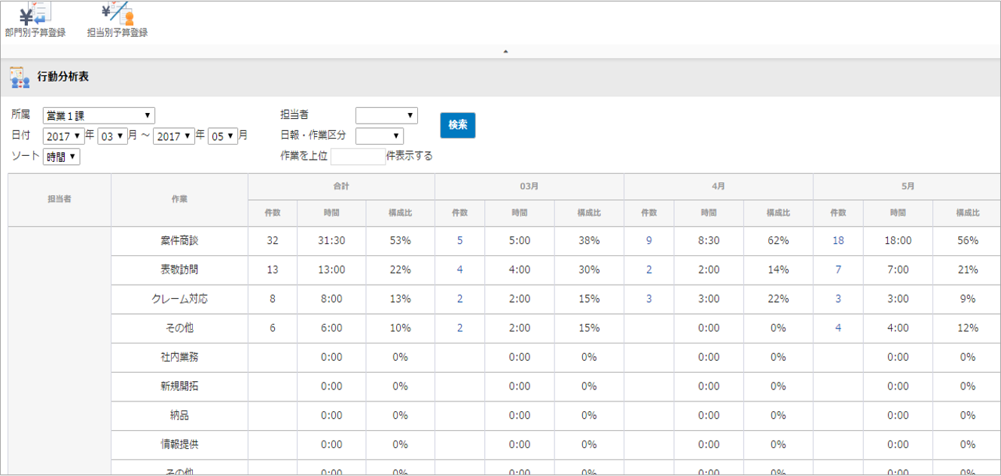Open the 担当別予算登録 icon
The height and width of the screenshot is (476, 1001).
click(117, 14)
